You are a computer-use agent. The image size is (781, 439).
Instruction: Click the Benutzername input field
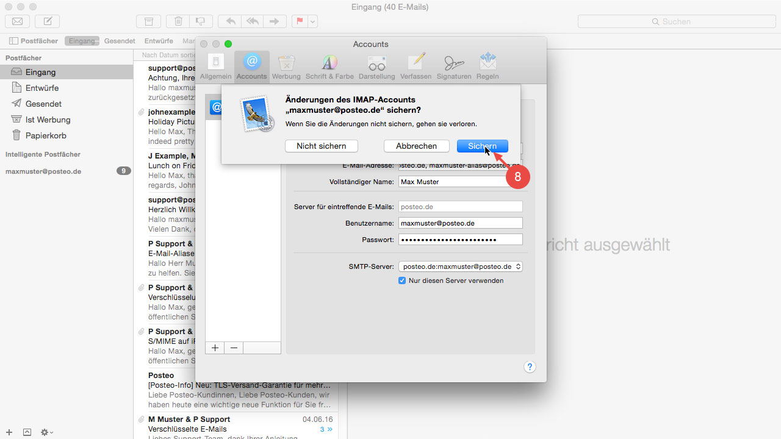461,223
